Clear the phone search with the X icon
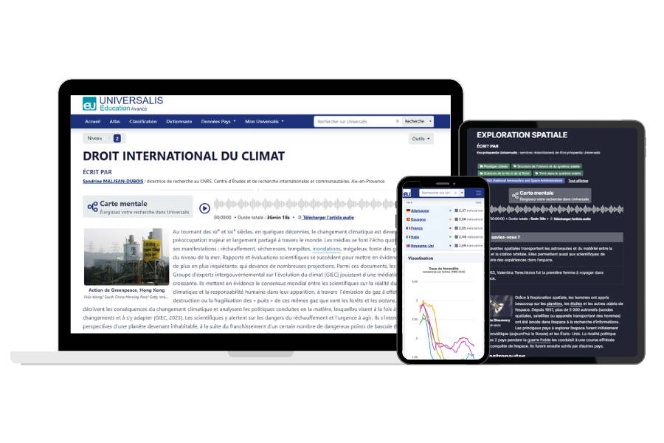This screenshot has width=664, height=443. (x=455, y=193)
